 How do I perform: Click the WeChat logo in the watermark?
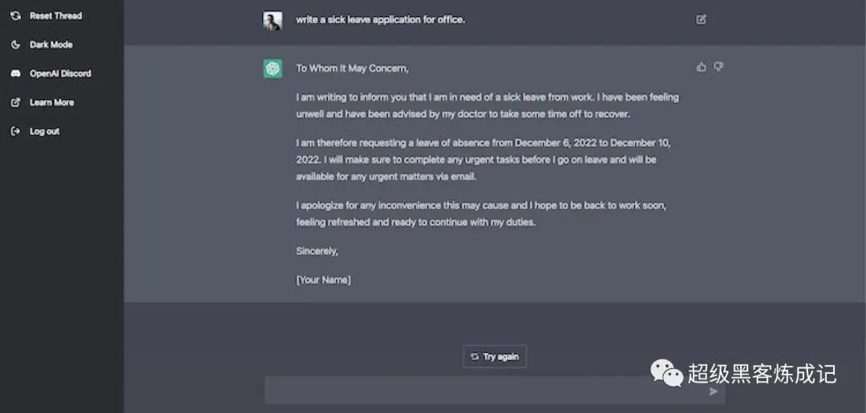click(x=667, y=372)
